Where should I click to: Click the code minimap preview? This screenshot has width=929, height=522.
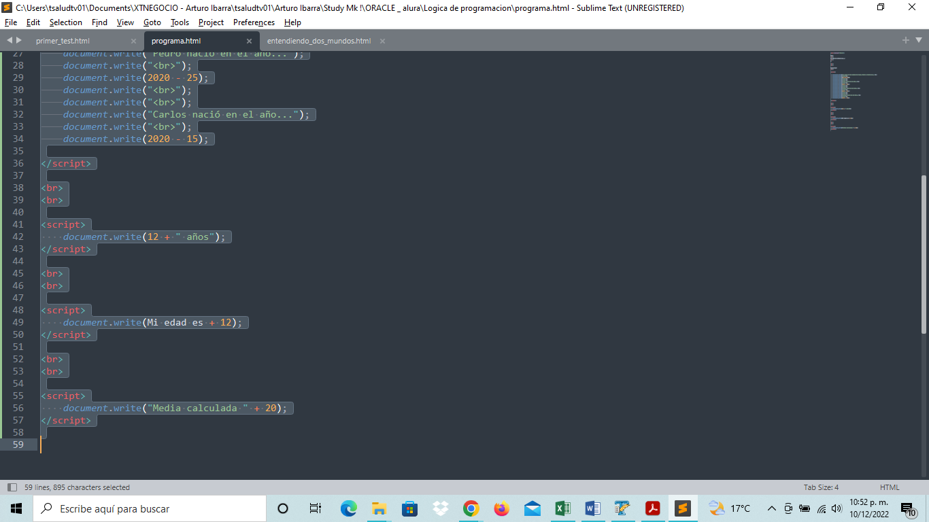854,91
